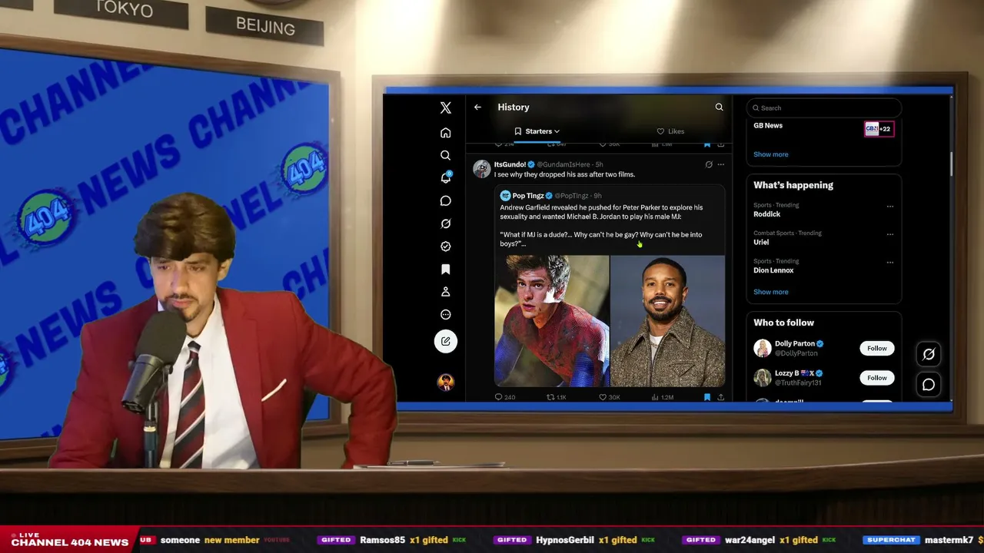The image size is (984, 553).
Task: Click Show more under GB News
Action: tap(770, 154)
